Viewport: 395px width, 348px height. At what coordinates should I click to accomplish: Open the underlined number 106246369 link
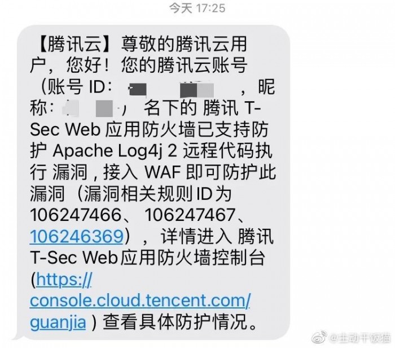pos(77,236)
